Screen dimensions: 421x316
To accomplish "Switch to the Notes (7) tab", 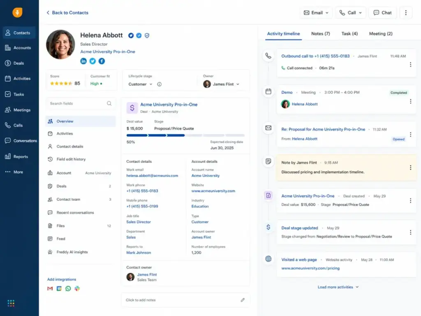I will coord(321,34).
